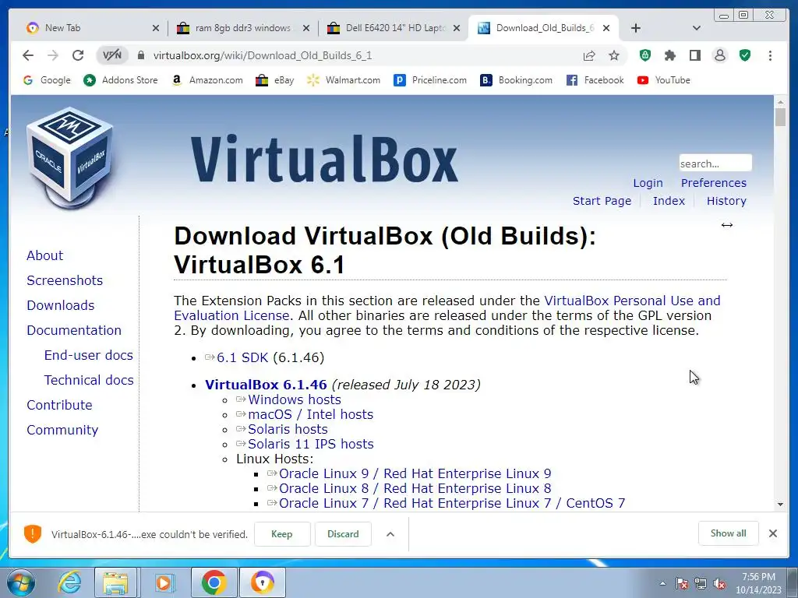Open the browser three-dot menu

(x=770, y=55)
